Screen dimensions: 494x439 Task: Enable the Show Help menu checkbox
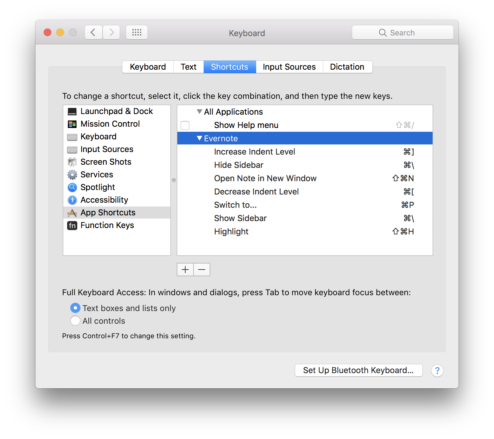click(x=185, y=125)
